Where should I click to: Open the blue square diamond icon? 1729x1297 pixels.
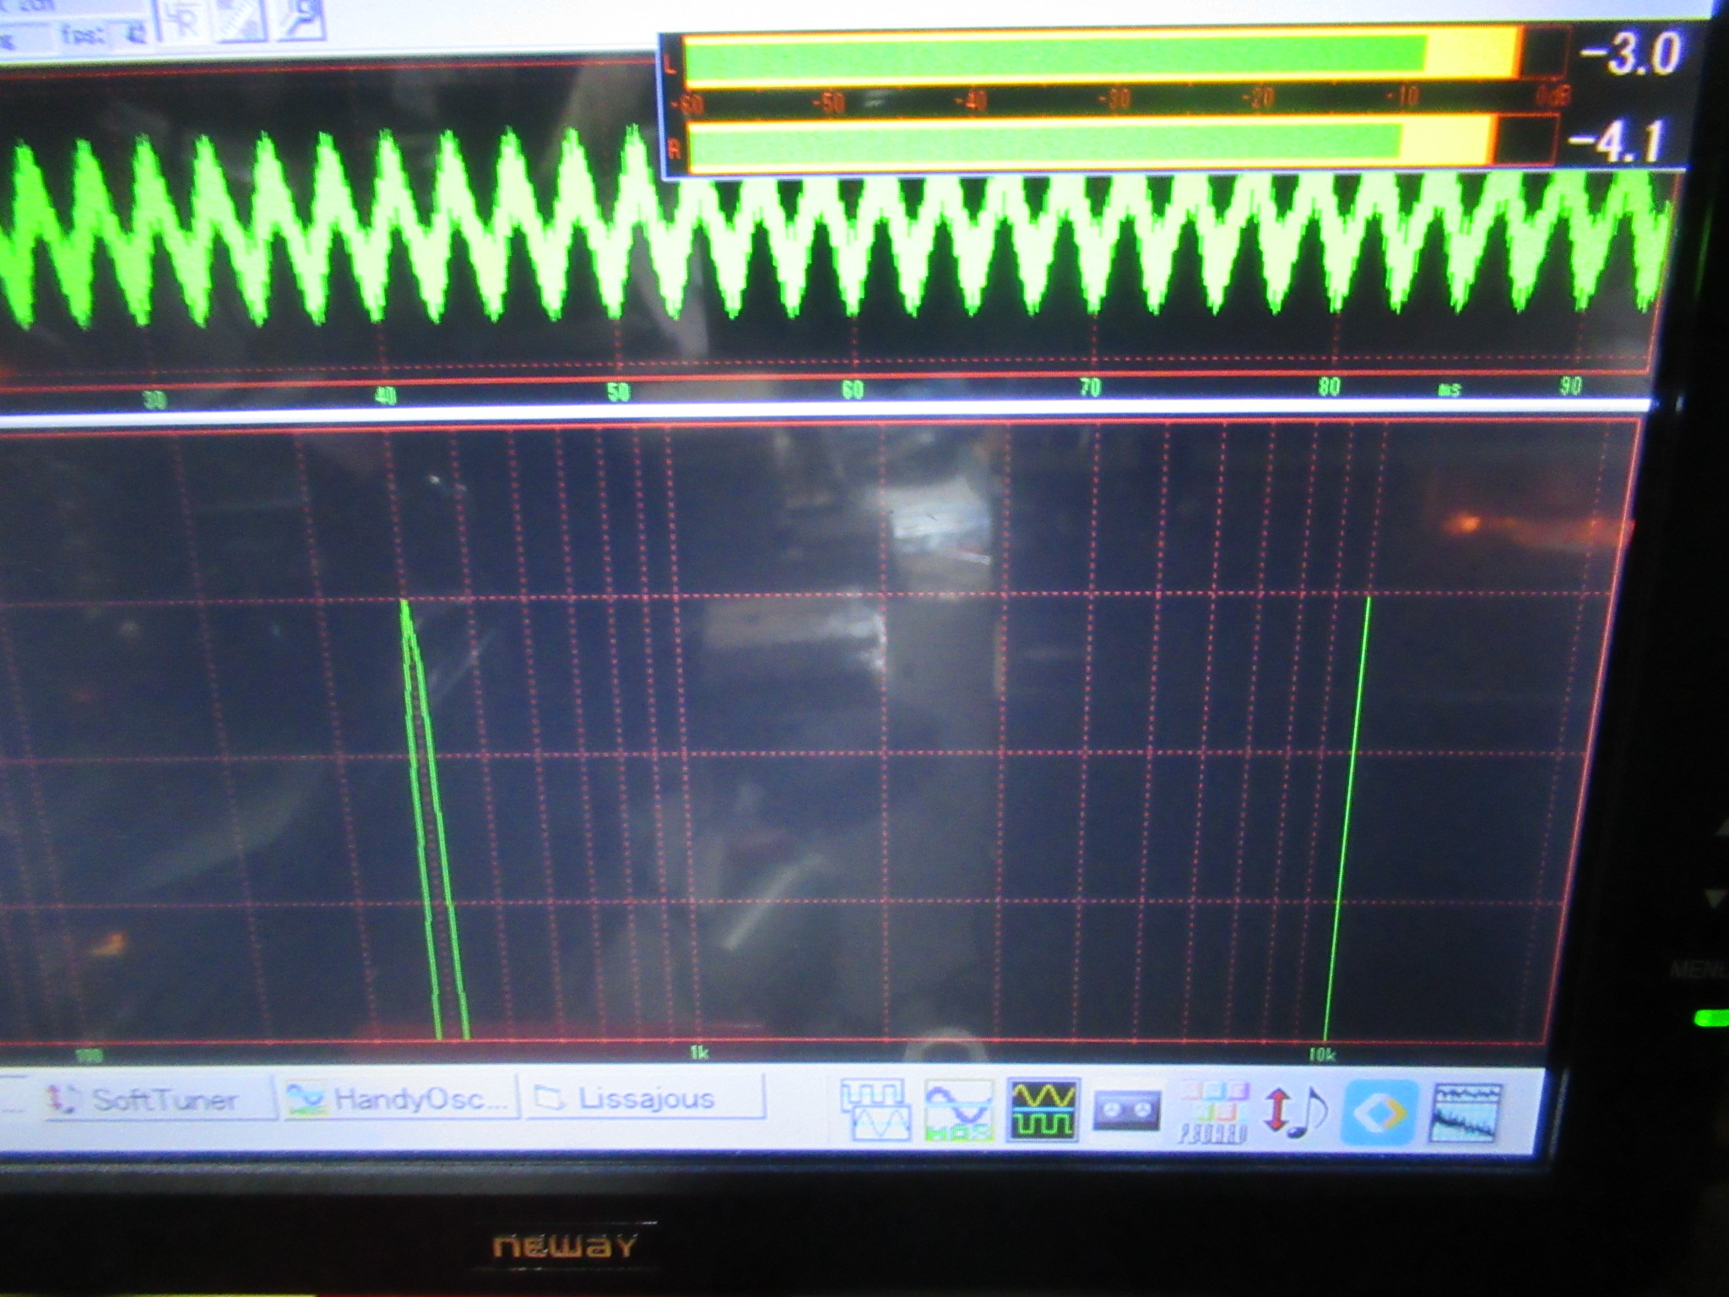point(1380,1112)
